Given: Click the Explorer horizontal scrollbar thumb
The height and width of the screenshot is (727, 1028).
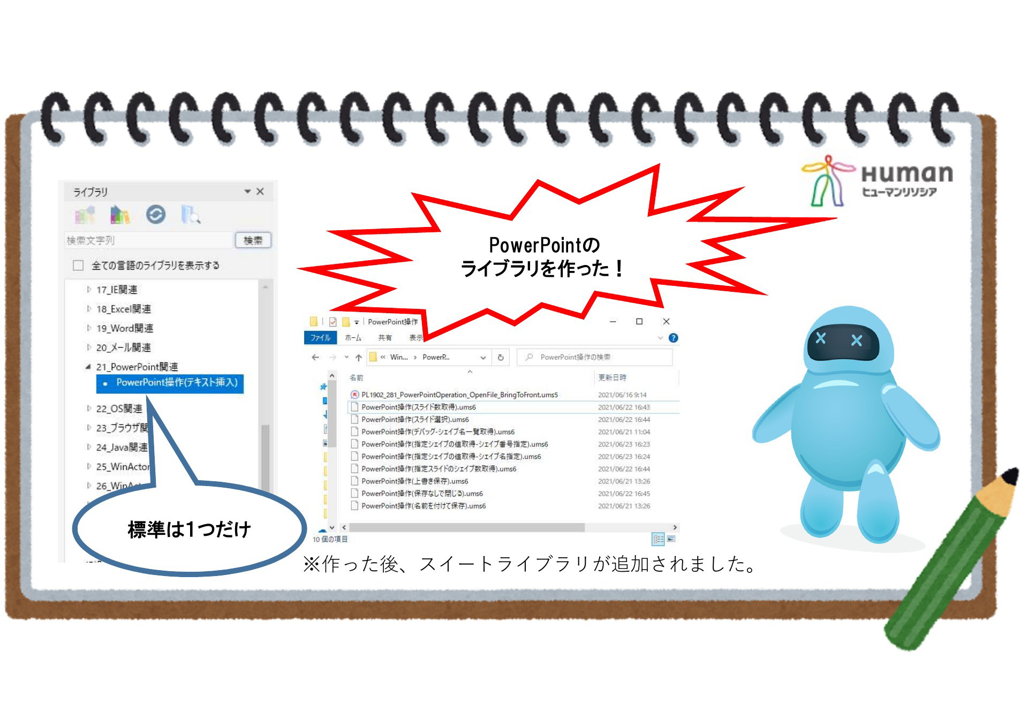Looking at the screenshot, I should click(466, 527).
